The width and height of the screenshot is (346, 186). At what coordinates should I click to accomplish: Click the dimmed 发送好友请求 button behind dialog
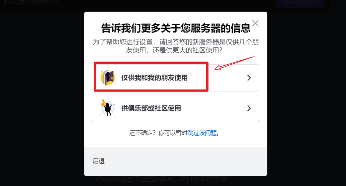click(300, 3)
